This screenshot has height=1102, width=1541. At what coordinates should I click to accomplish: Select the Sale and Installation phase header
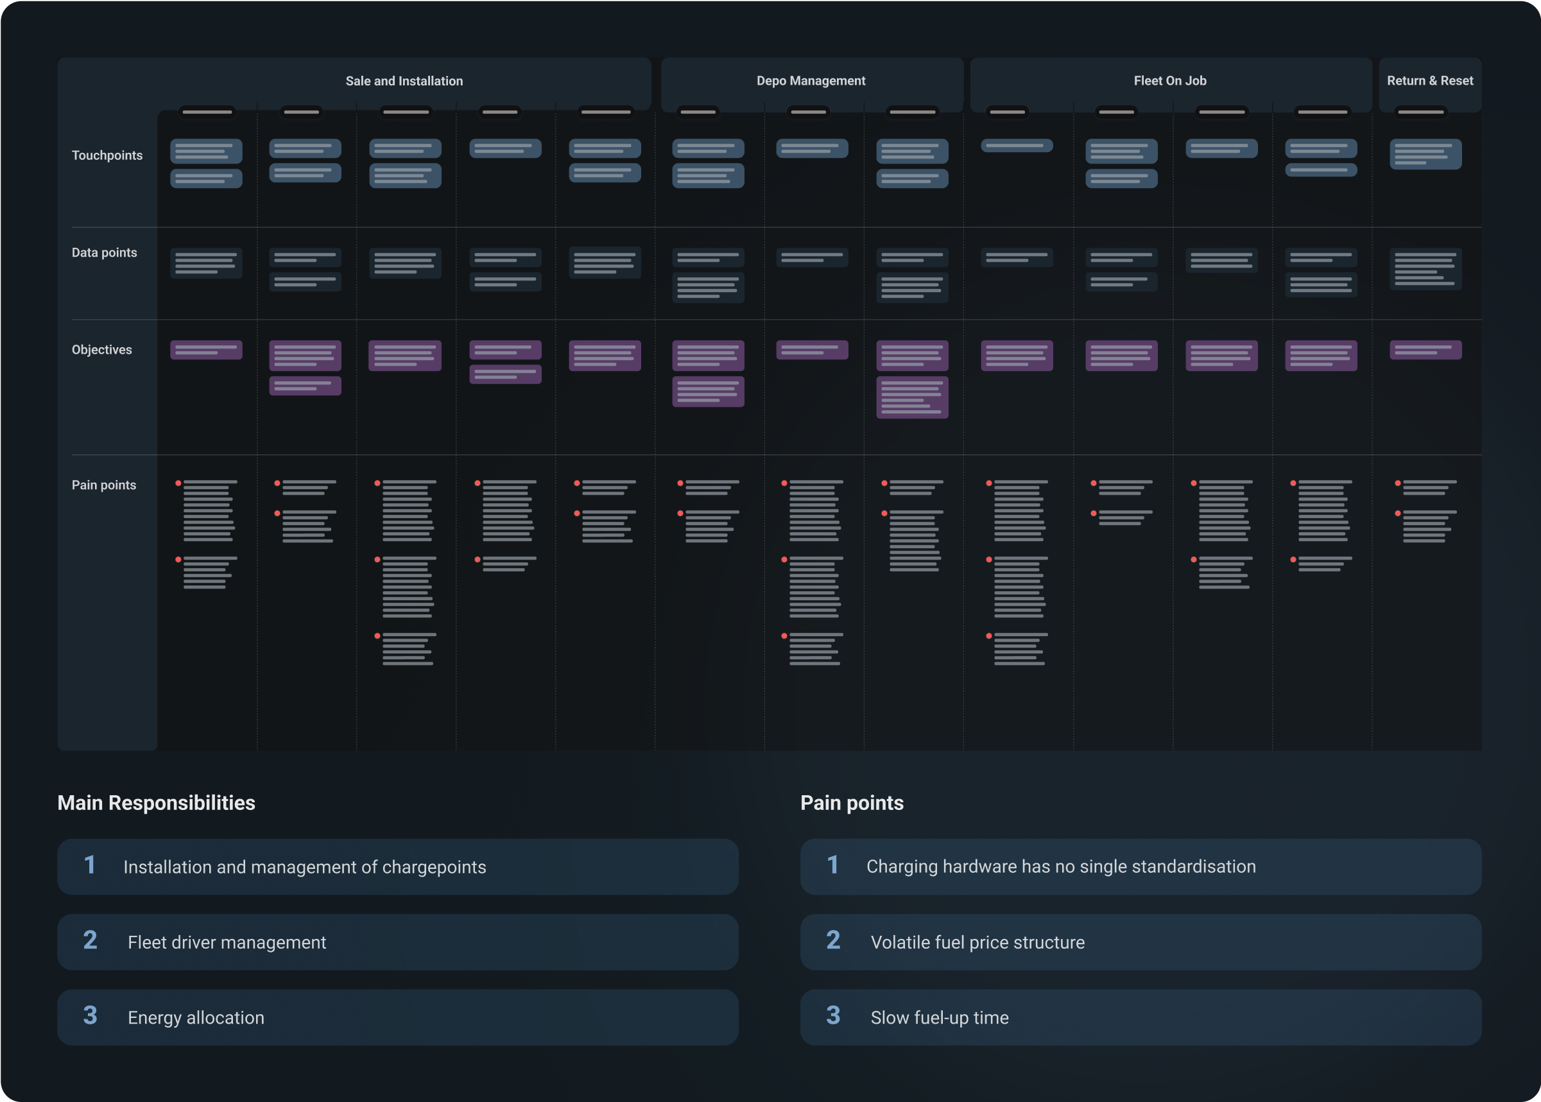[x=404, y=81]
